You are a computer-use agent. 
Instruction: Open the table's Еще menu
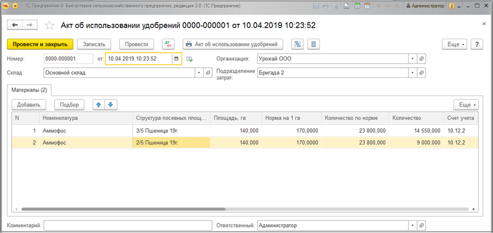tap(466, 105)
